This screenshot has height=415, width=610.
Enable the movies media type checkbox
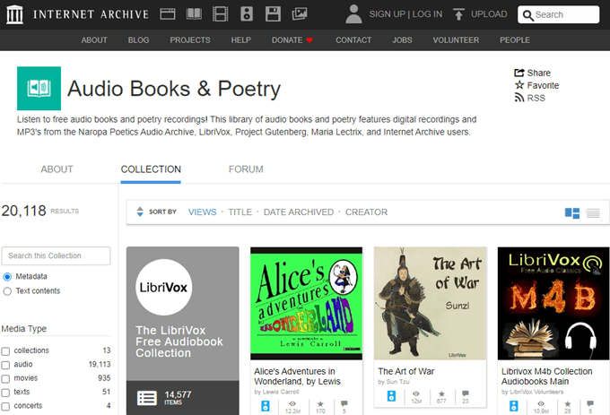[7, 379]
